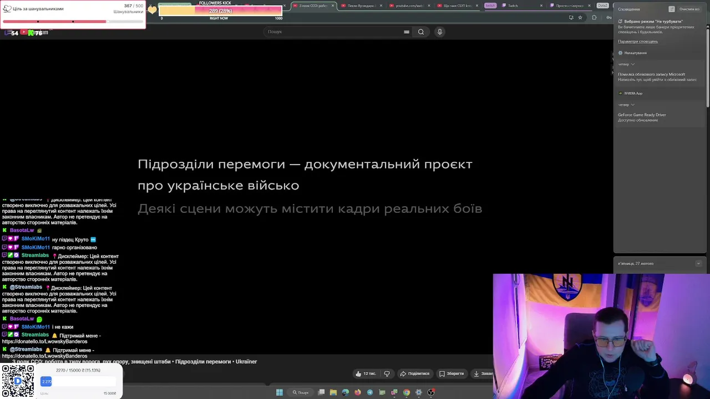Like the video with thumbs up
Screen dimensions: 710x399
[366, 374]
